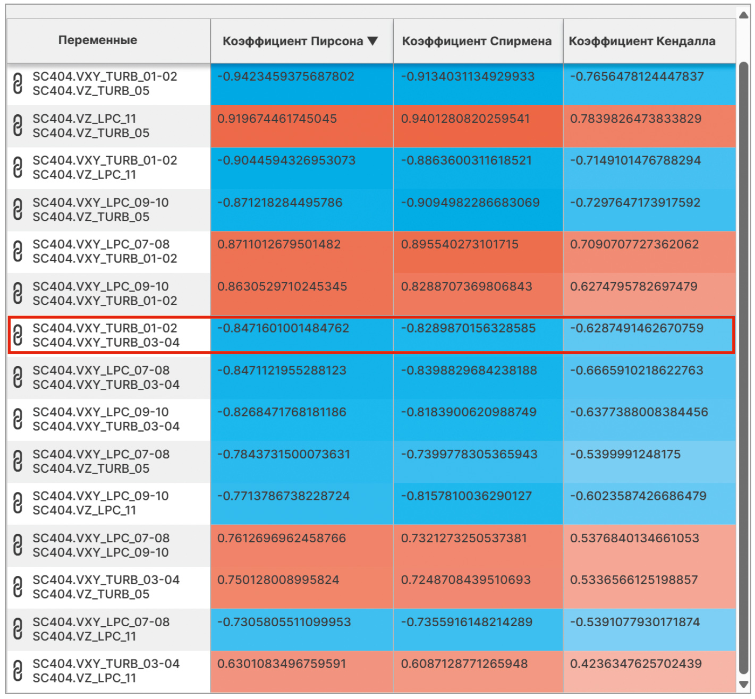Image resolution: width=755 pixels, height=699 pixels.
Task: Click link icon in highlighted VXY_TURB_01-02 / VXY_TURB_03-04 row
Action: click(x=18, y=336)
